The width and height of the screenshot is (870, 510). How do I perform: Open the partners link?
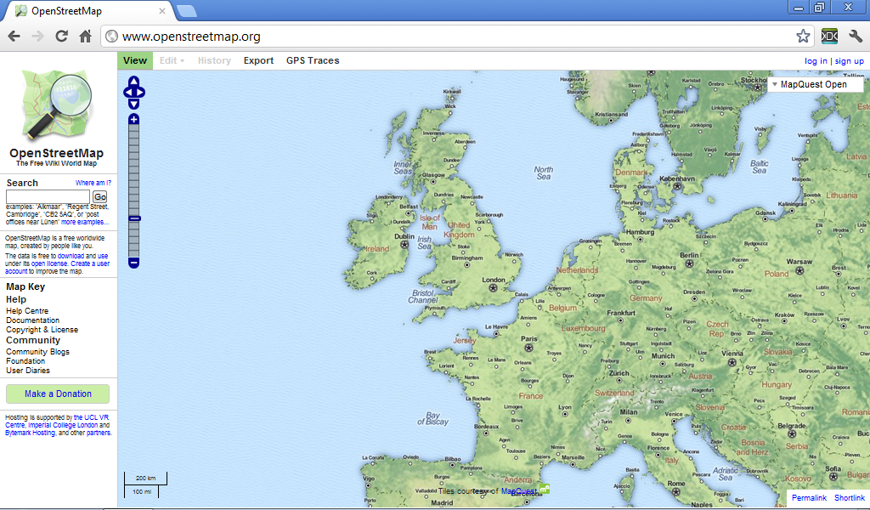tap(99, 433)
